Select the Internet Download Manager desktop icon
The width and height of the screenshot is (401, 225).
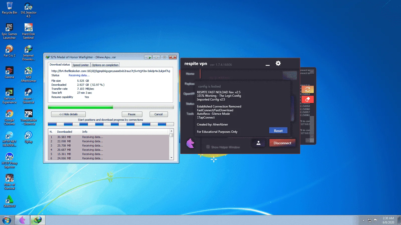[28, 53]
